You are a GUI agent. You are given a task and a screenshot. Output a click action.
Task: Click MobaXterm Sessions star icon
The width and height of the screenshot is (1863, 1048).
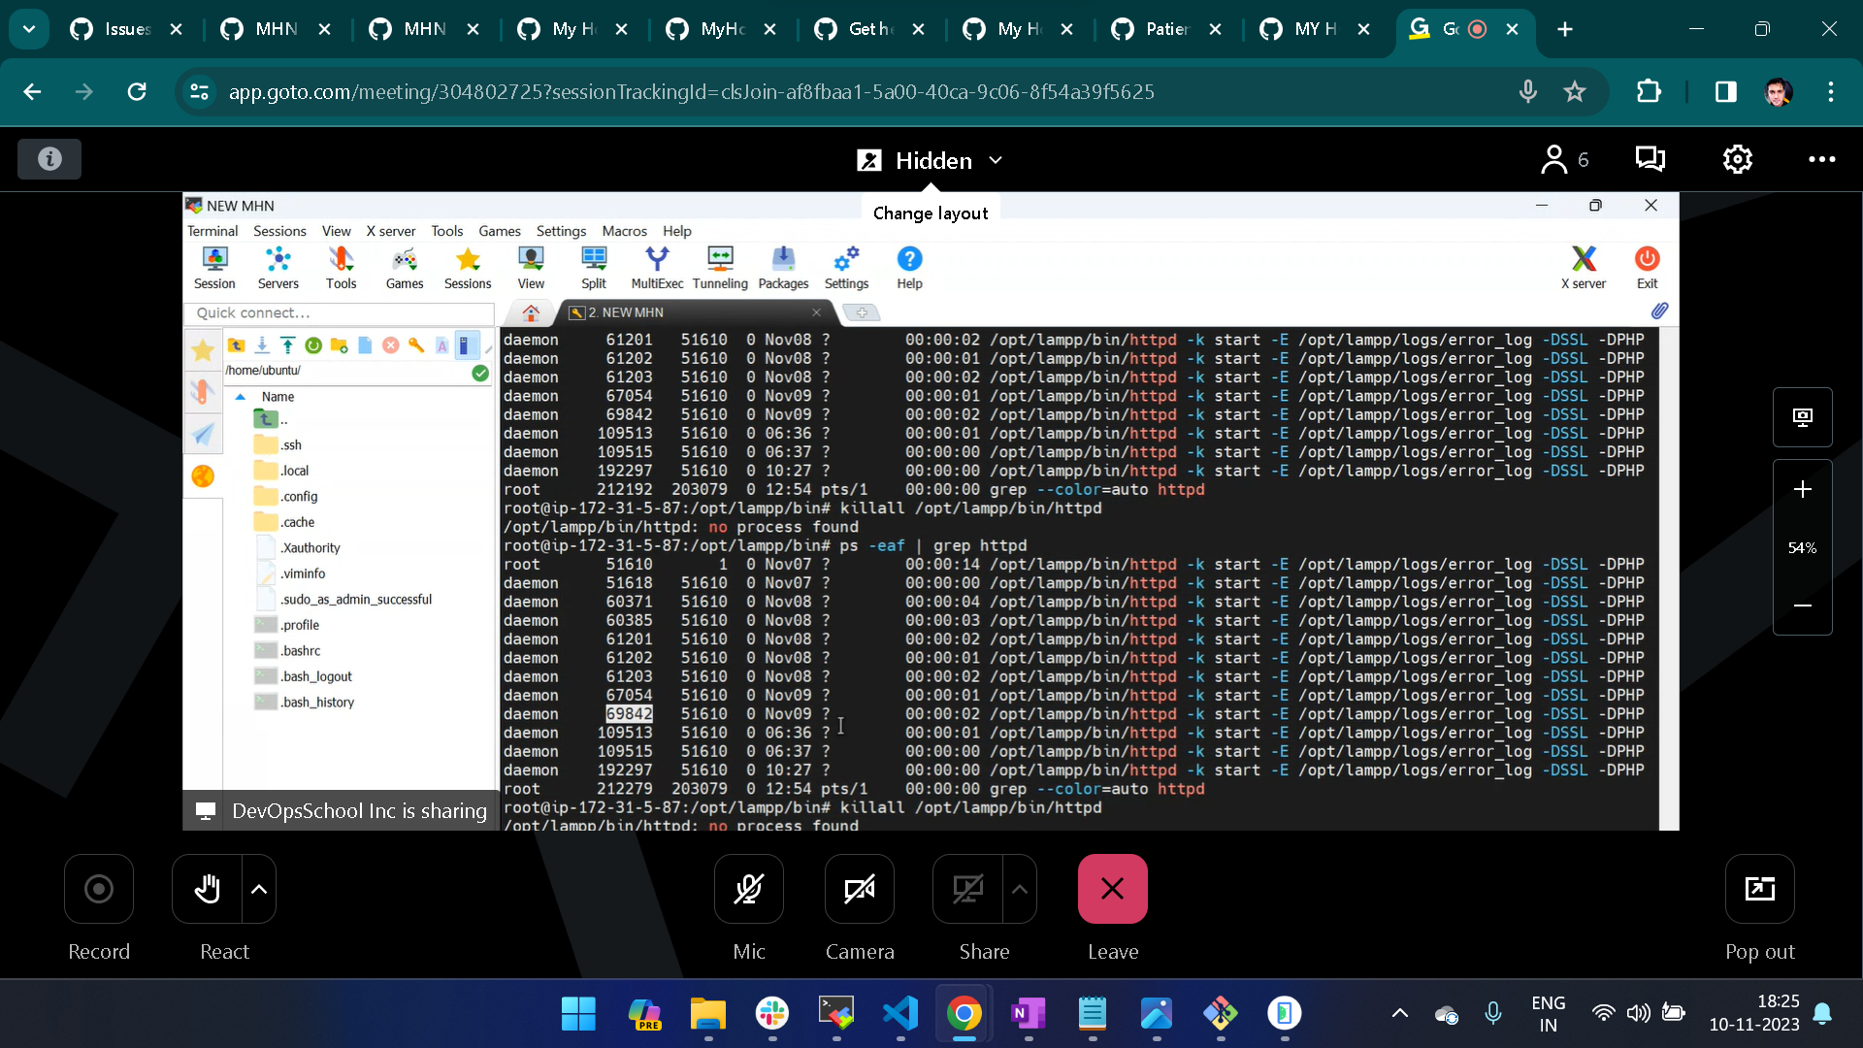[x=468, y=268]
